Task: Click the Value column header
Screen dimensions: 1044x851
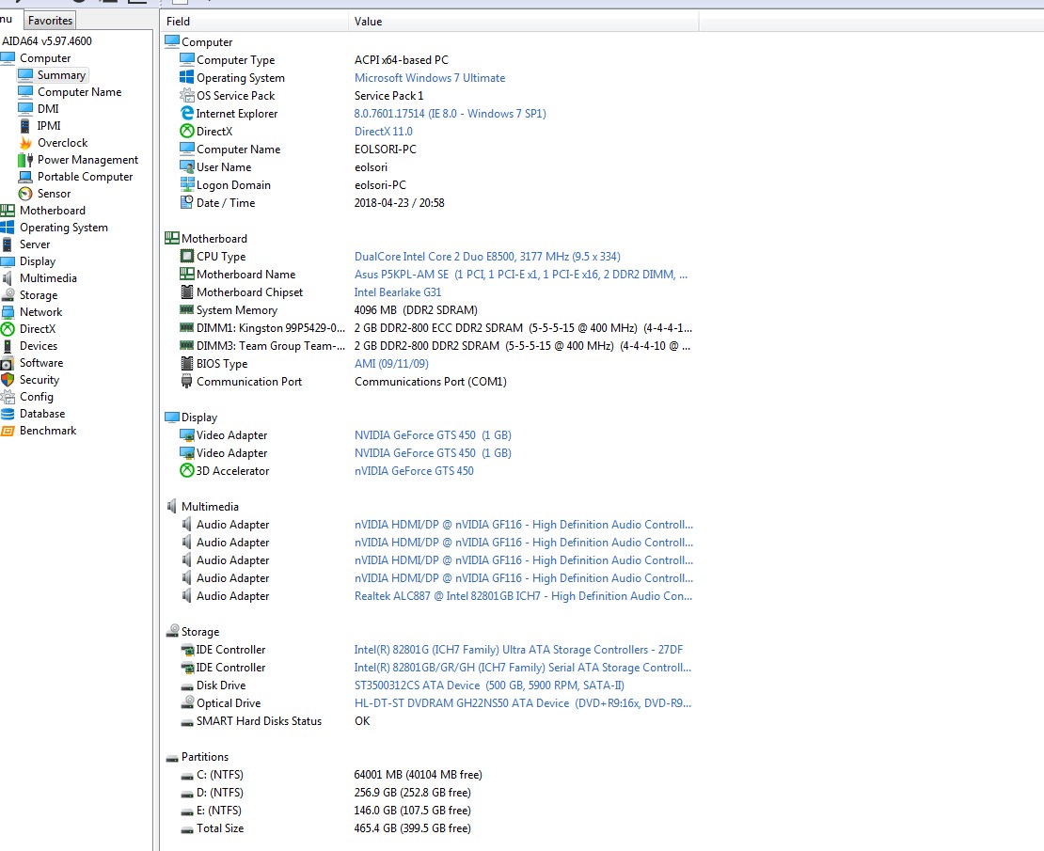Action: pyautogui.click(x=368, y=21)
